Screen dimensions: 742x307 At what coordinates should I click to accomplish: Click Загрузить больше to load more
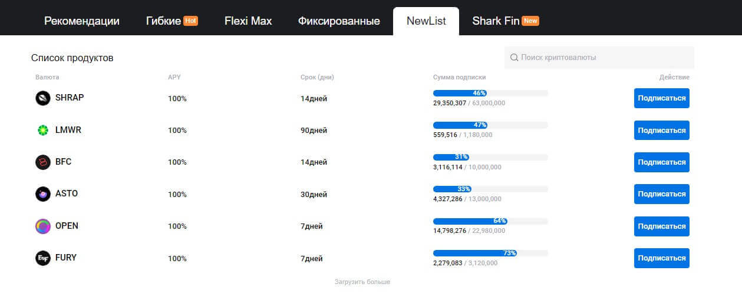point(362,282)
